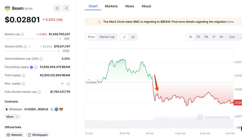242x137 pixels.
Task: Click the Market cap rank progress bar
Action: click(33, 39)
